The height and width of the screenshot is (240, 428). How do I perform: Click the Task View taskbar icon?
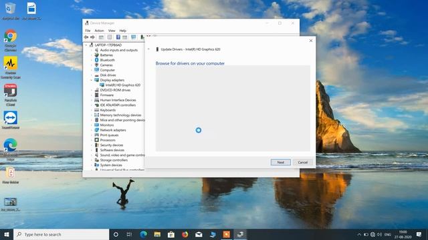pos(129,234)
